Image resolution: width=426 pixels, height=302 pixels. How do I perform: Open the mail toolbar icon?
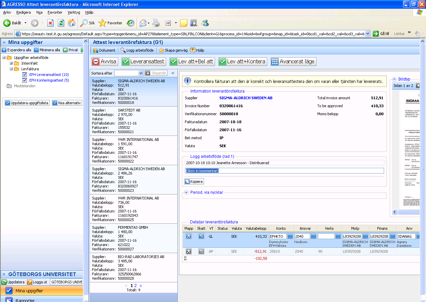pyautogui.click(x=143, y=23)
